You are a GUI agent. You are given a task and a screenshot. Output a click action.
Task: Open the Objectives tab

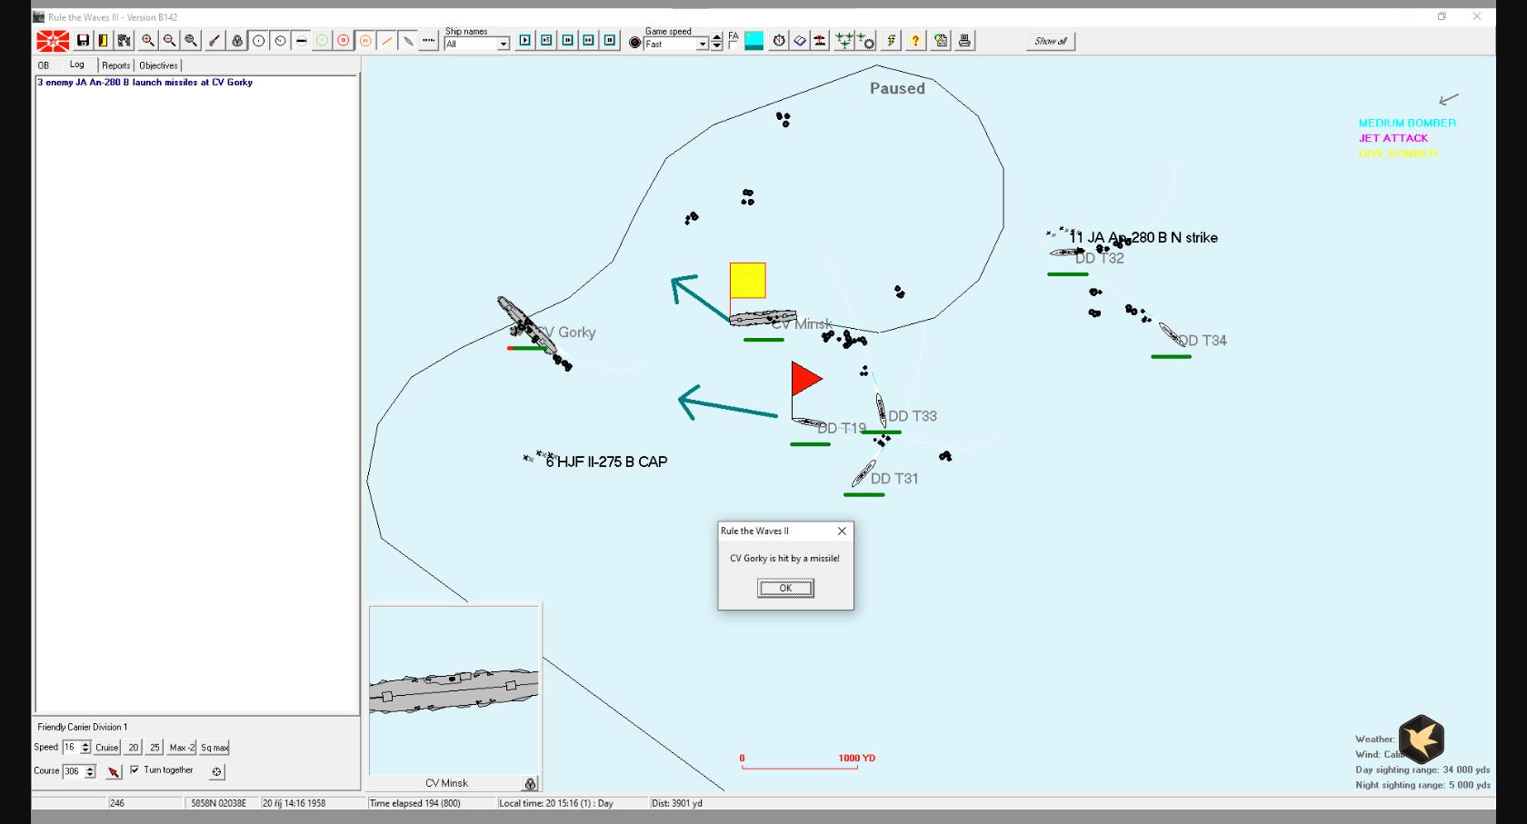(158, 65)
